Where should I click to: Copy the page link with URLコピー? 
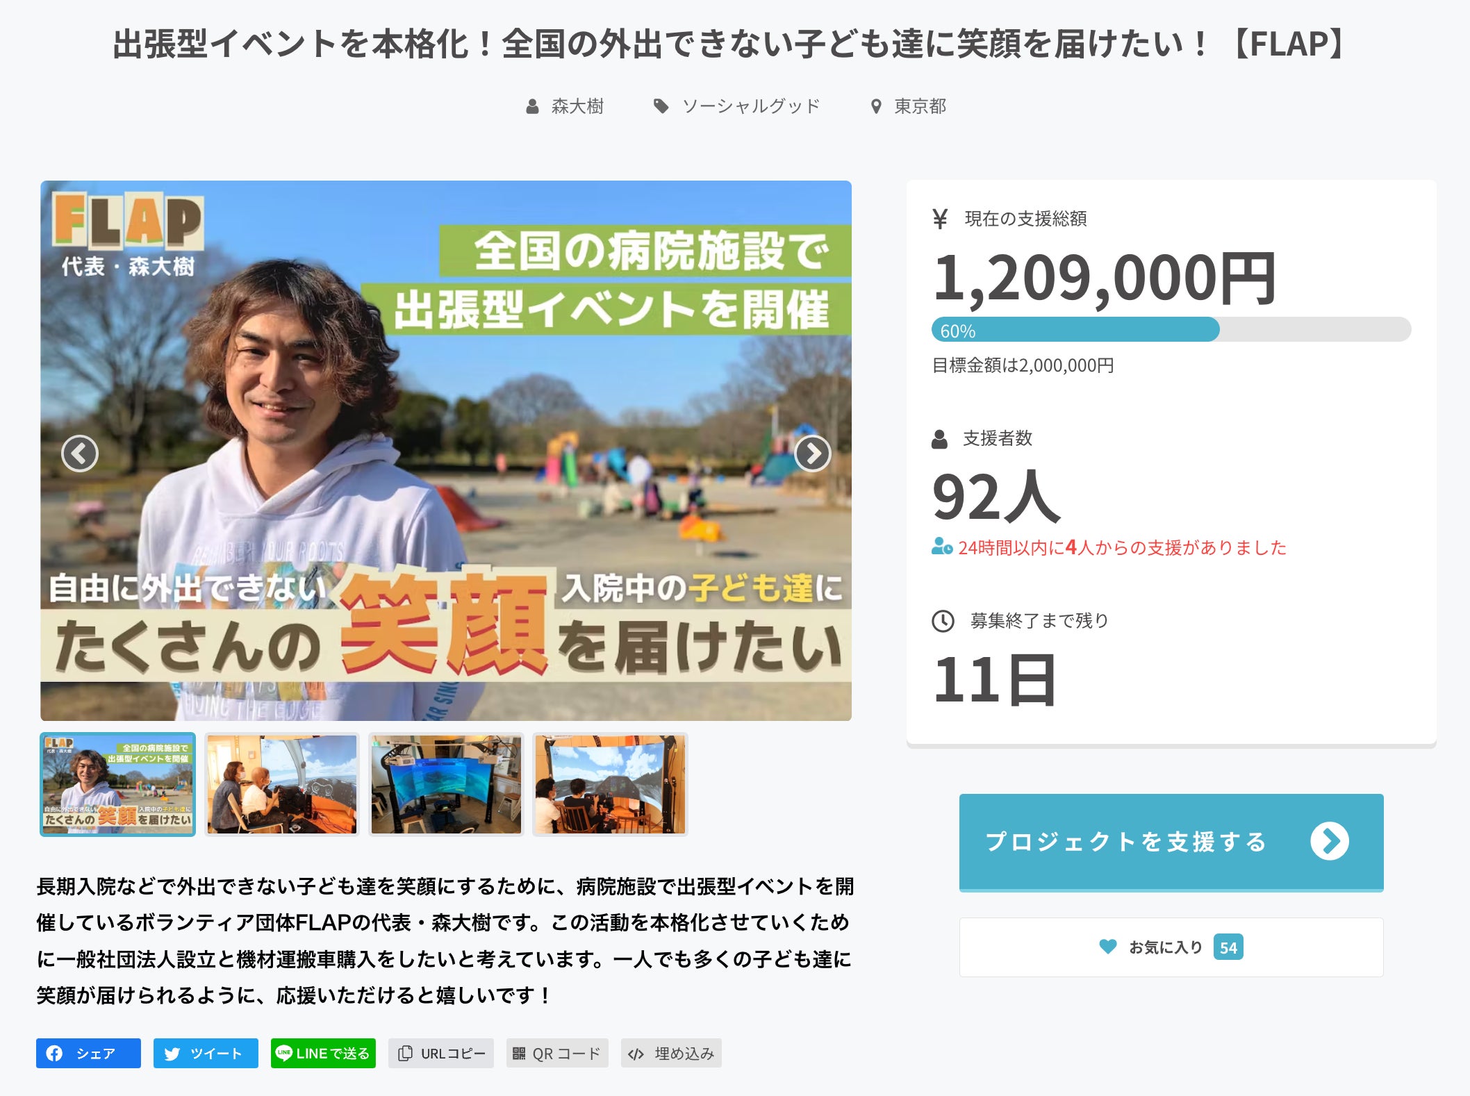441,1053
